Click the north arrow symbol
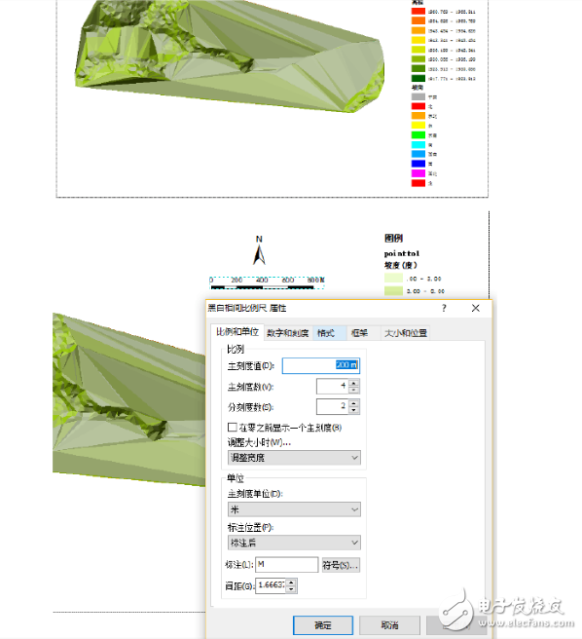Screen dimensions: 582x639 coord(259,250)
